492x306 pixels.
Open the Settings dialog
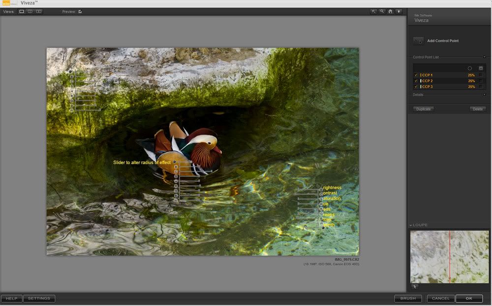point(39,298)
